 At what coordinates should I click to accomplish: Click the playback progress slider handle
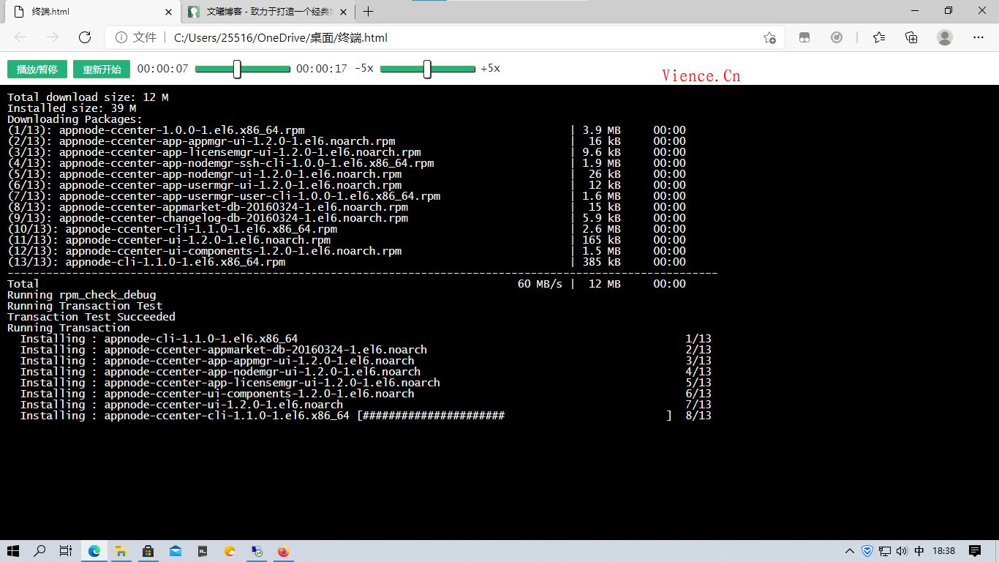[237, 69]
